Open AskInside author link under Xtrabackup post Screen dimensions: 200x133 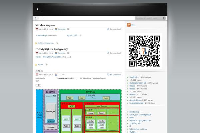pyautogui.click(x=62, y=29)
